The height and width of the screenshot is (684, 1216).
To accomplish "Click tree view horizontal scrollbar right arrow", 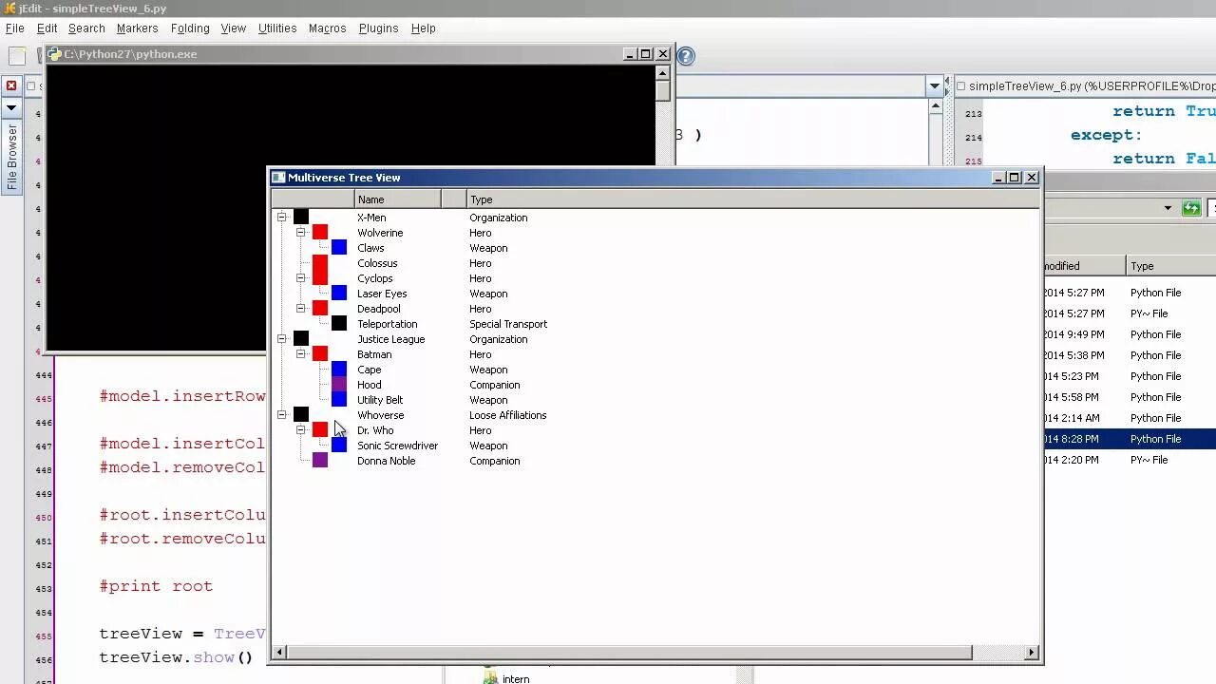I will [x=1032, y=652].
